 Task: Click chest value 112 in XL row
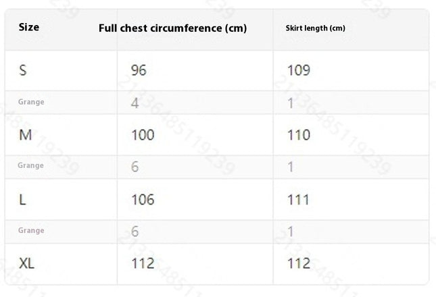tap(143, 263)
